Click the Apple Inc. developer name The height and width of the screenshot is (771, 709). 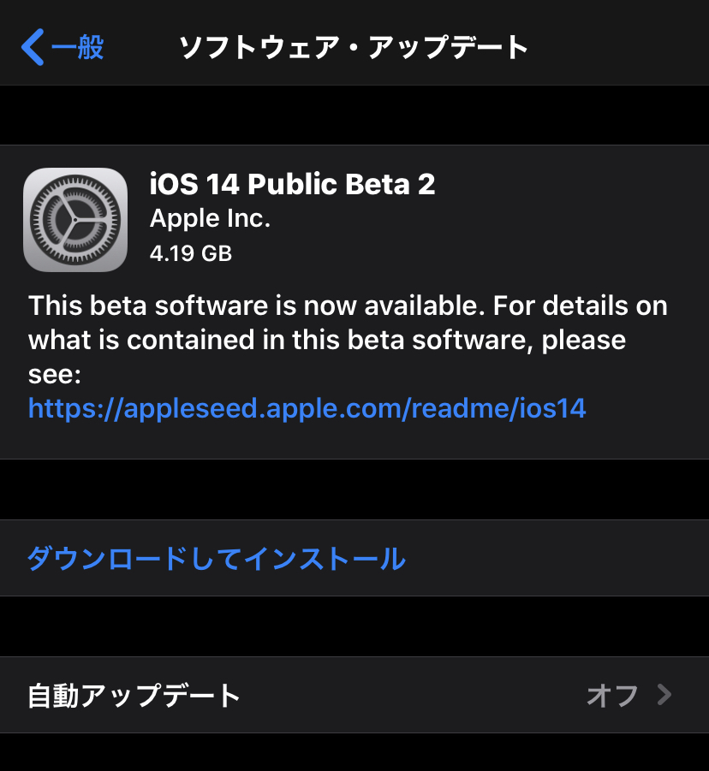pyautogui.click(x=210, y=218)
